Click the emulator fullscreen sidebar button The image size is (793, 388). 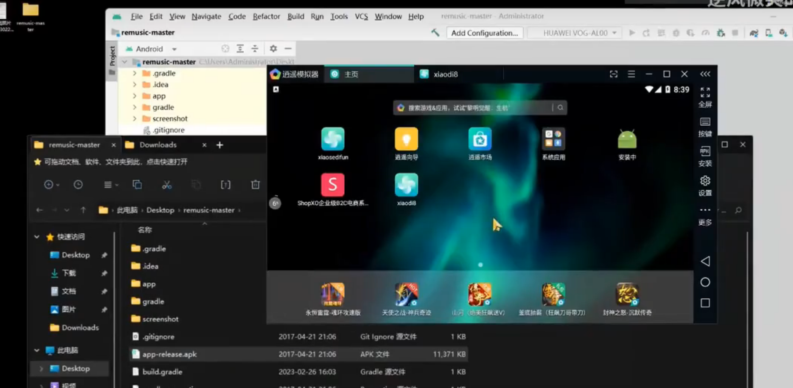705,97
